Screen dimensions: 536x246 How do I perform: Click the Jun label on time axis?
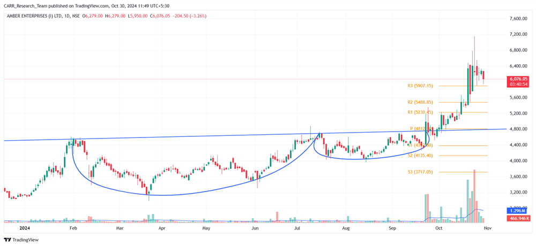point(254,227)
